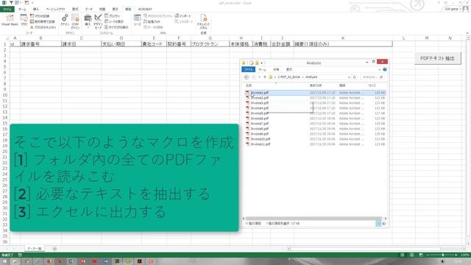Open Explorer File tab in Analysis window
This screenshot has height=265, width=471.
(x=249, y=69)
